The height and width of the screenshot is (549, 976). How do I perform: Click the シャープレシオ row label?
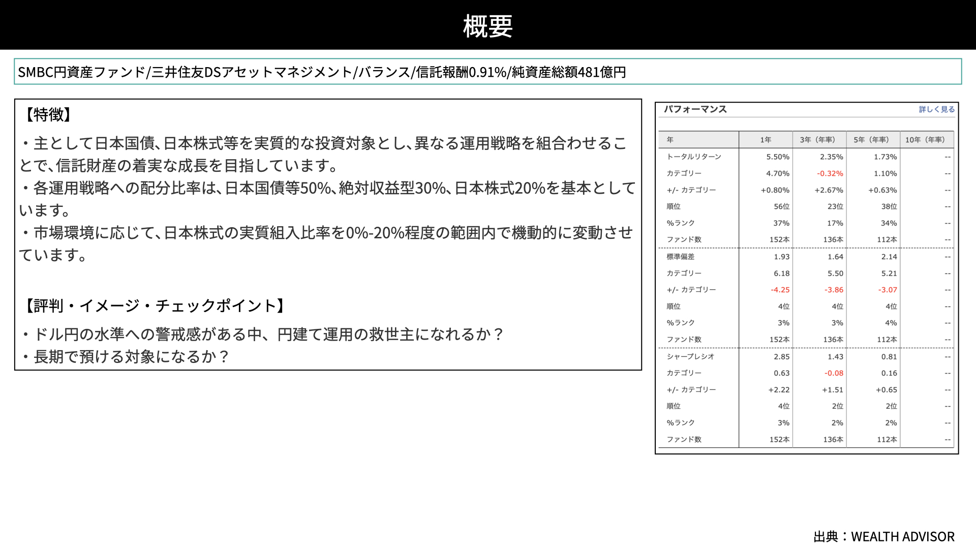(x=690, y=356)
